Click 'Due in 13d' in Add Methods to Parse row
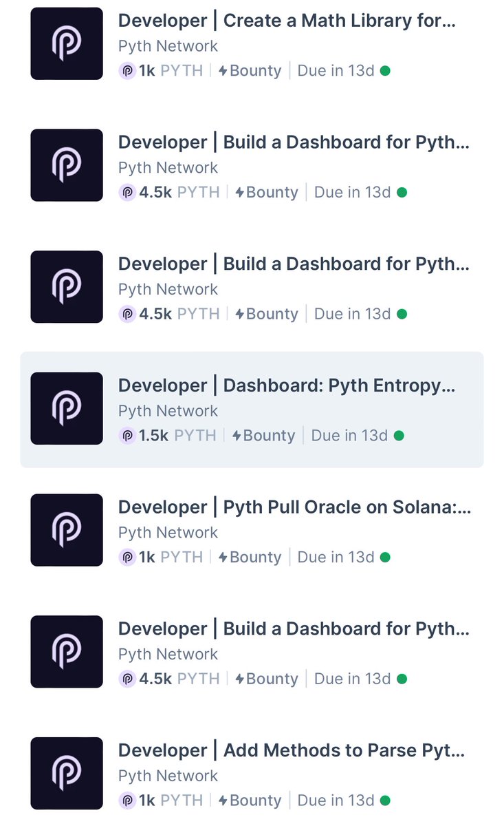 point(336,801)
